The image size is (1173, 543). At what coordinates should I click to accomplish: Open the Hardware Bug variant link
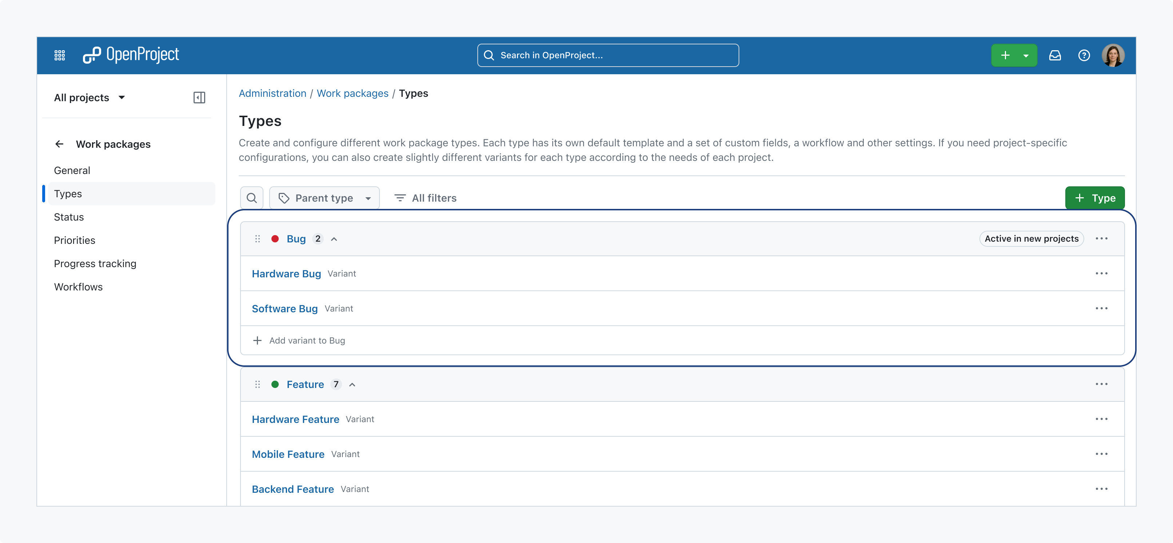(286, 273)
